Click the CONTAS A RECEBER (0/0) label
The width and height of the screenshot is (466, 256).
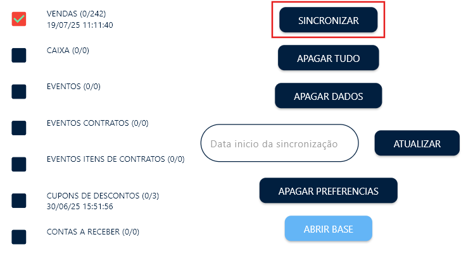point(92,232)
